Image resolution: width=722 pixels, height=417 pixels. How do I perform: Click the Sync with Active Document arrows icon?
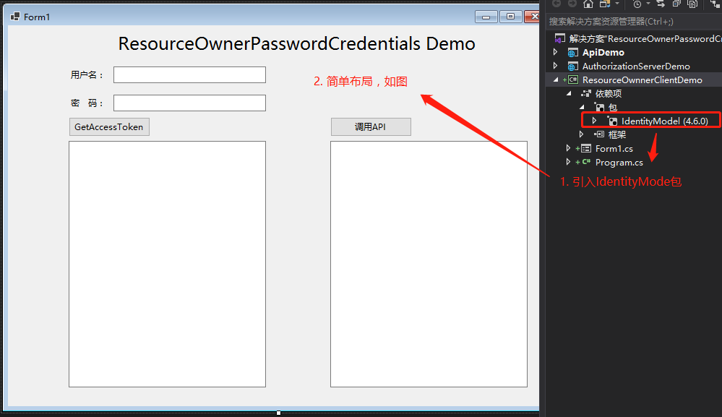pos(661,4)
